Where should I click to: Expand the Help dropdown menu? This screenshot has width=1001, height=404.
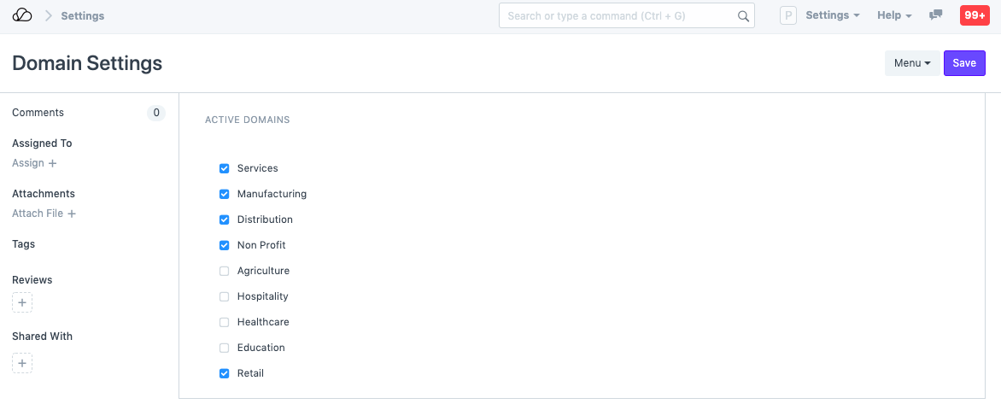[894, 15]
